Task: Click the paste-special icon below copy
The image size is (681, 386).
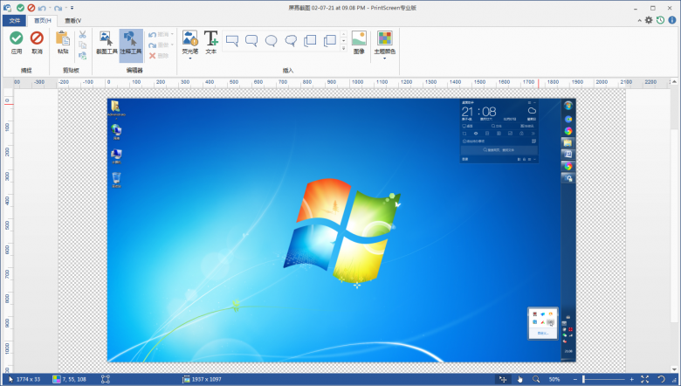Action: pos(83,55)
